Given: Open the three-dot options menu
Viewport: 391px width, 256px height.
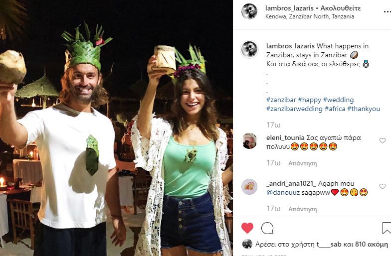Looking at the screenshot, I should click(387, 11).
